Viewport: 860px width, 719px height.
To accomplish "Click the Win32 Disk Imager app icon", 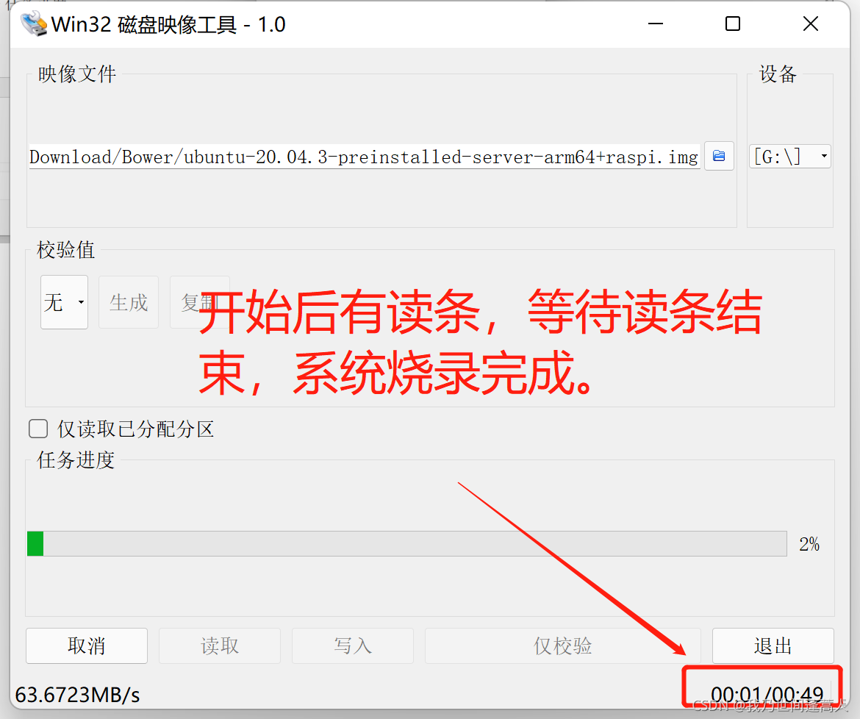I will [x=34, y=24].
